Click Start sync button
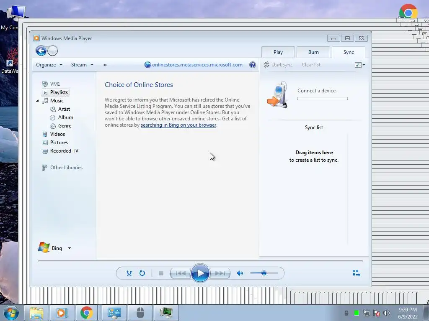 tap(278, 65)
